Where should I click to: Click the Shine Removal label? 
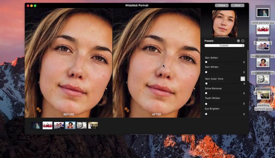[x=213, y=89]
